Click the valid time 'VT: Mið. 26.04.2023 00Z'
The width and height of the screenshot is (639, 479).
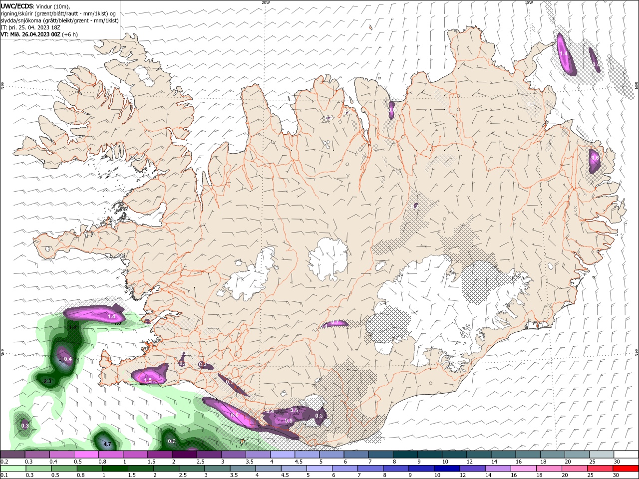31,34
